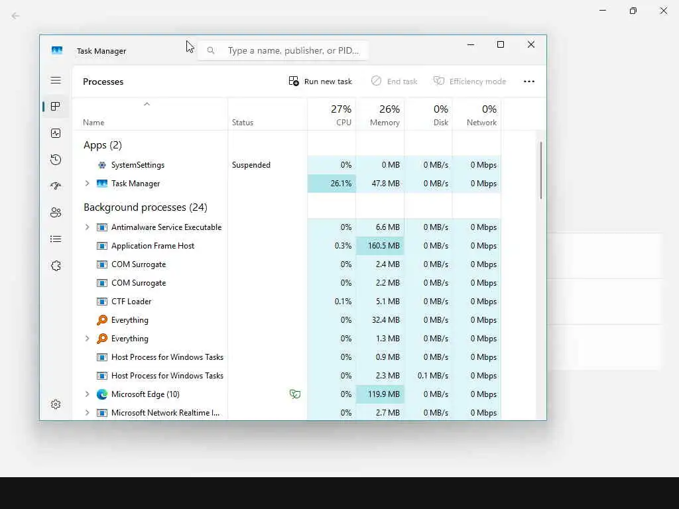This screenshot has height=509, width=679.
Task: Expand the Microsoft Edge (10) process group
Action: tap(87, 394)
